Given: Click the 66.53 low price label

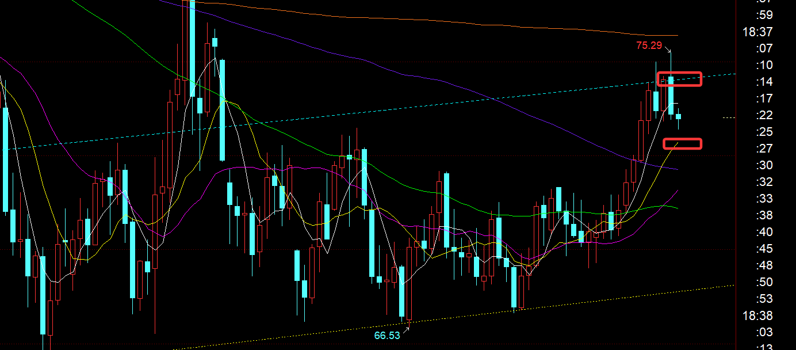Looking at the screenshot, I should pyautogui.click(x=387, y=335).
